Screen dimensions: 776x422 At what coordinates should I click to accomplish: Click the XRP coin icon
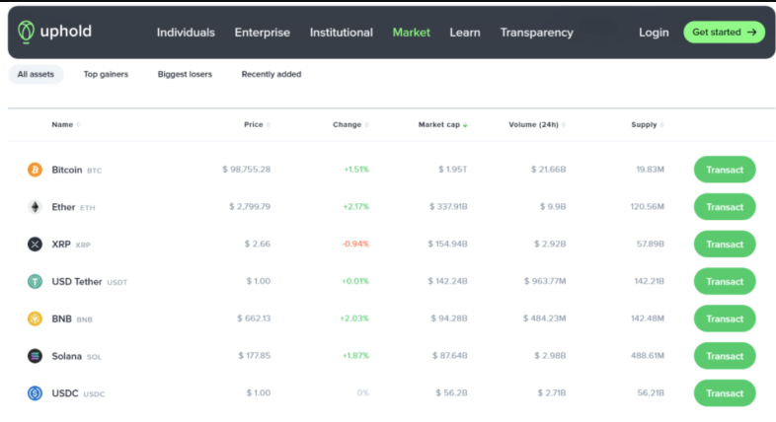pos(35,245)
